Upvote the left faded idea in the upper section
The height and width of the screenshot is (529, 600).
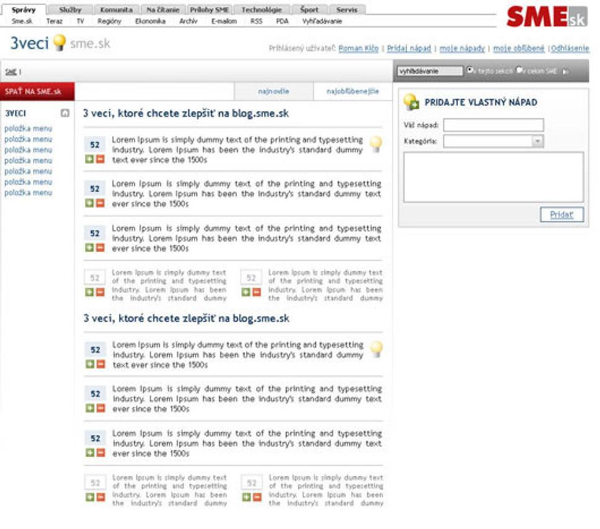tap(89, 292)
